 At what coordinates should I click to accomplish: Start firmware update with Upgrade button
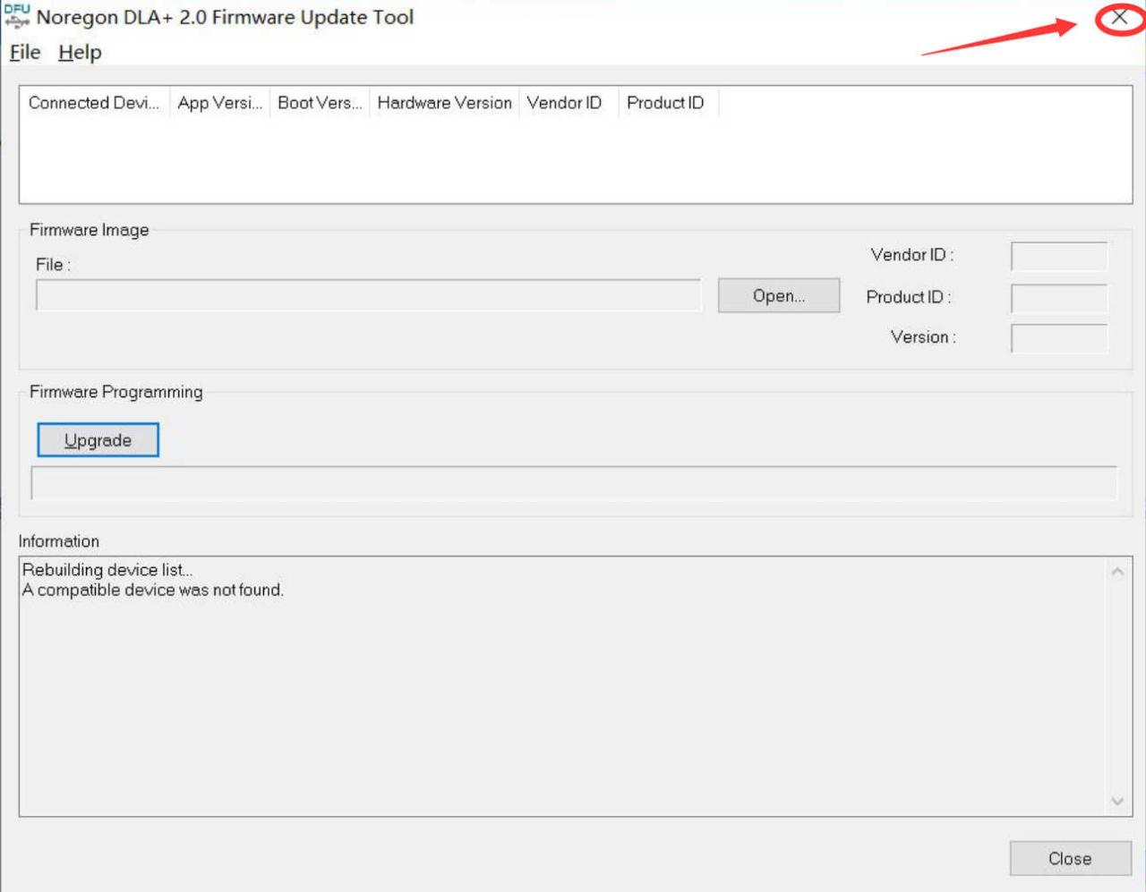point(98,440)
